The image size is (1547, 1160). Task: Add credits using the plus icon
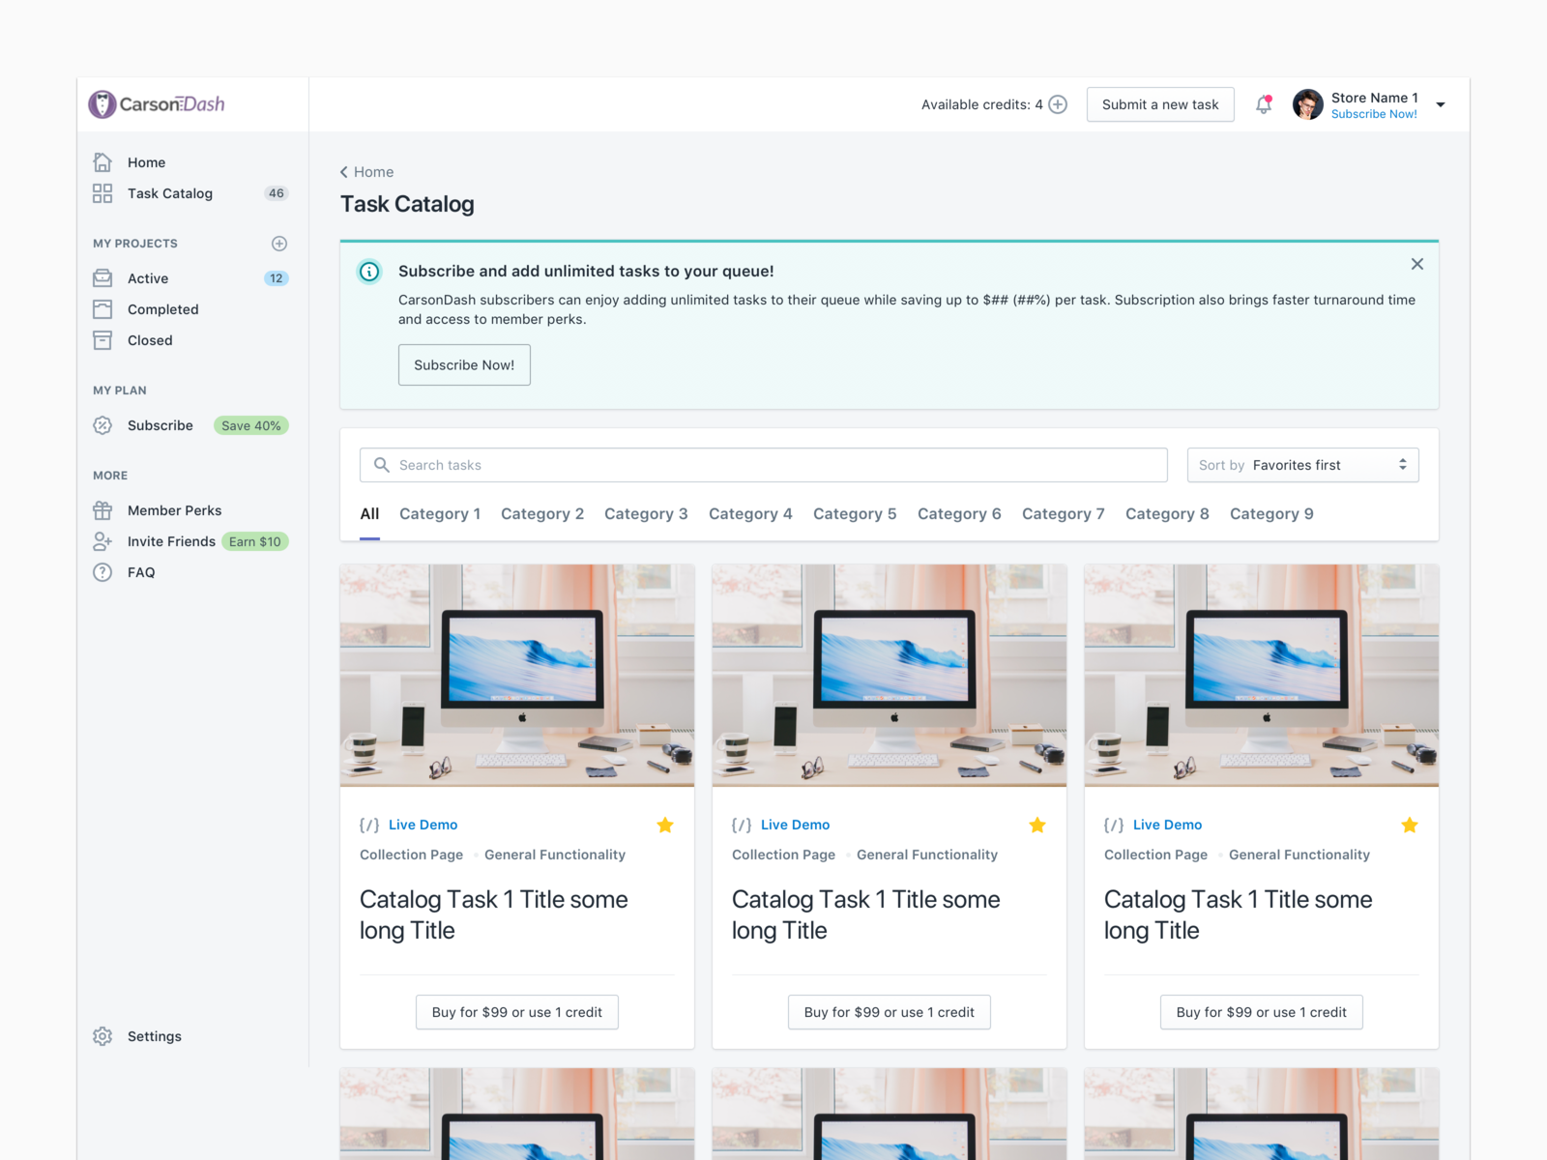point(1058,104)
